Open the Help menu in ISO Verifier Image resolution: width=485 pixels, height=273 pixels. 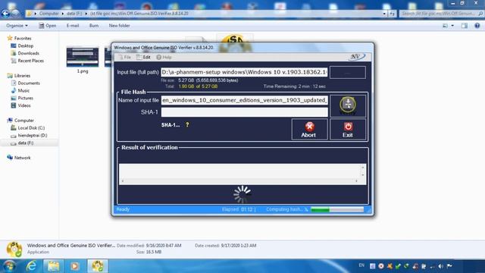coord(164,58)
